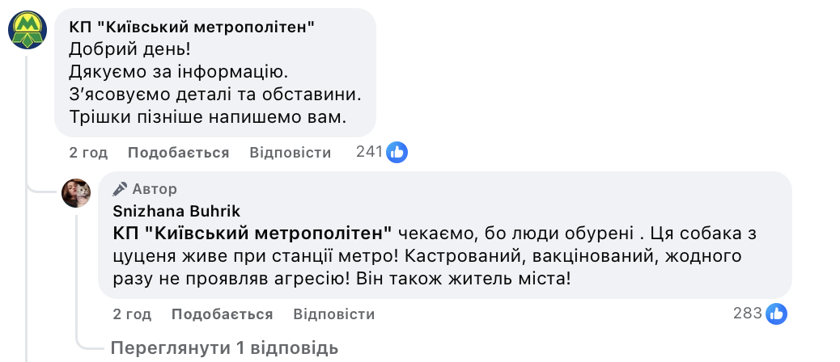Screen dimensions: 840x362
Task: Click the comment text "З'ясовуємо деталі та обставини"
Action: point(215,94)
